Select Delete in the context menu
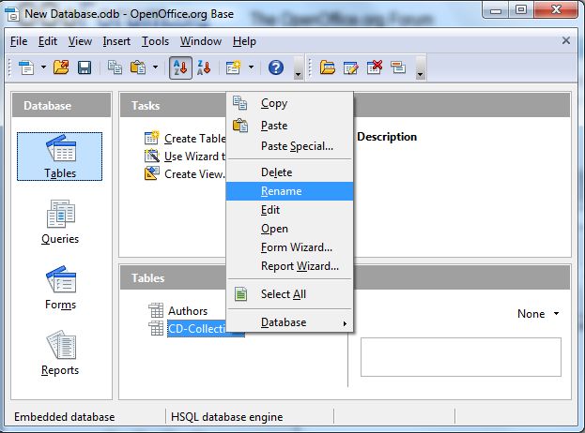The image size is (585, 433). [276, 172]
